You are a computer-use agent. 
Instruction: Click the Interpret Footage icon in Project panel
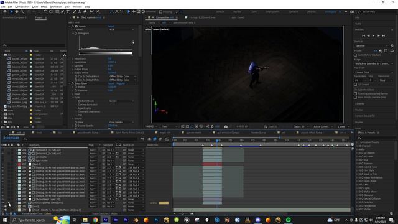2,127
